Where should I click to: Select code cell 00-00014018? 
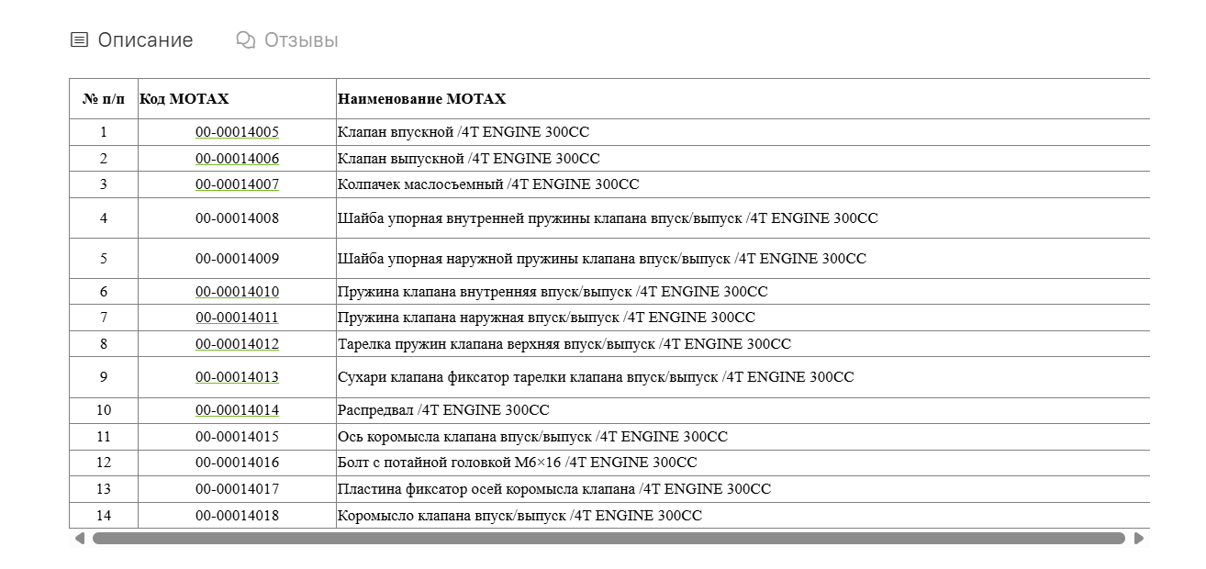(x=237, y=516)
